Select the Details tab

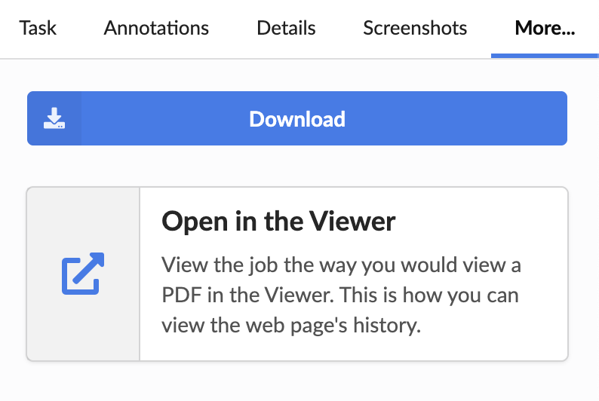[286, 28]
